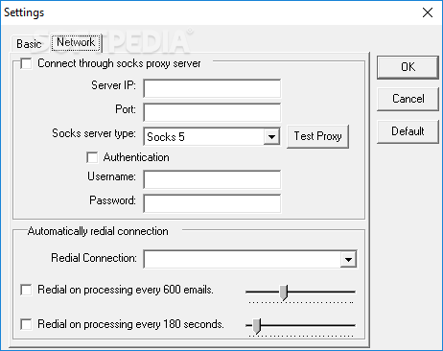Switch to the Basic tab
443x351 pixels.
pyautogui.click(x=29, y=44)
